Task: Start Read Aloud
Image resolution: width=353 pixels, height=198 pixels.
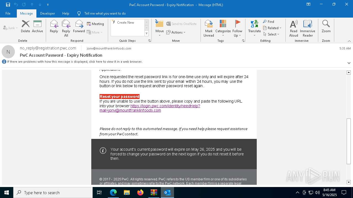Action: [294, 28]
